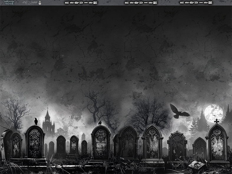Click the rightmost REQUIEM title text
232x174 pixels.
pos(196,3)
